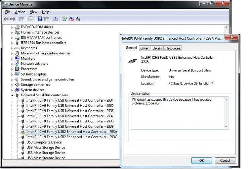Click 'Universal Serial Bus controllers' device type value
This screenshot has height=169, width=252.
pos(190,70)
